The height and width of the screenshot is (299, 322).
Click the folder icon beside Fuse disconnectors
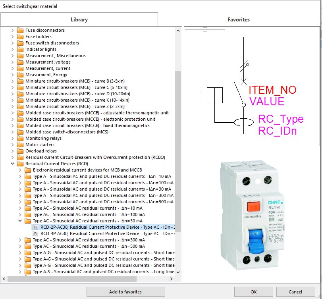tap(21, 30)
